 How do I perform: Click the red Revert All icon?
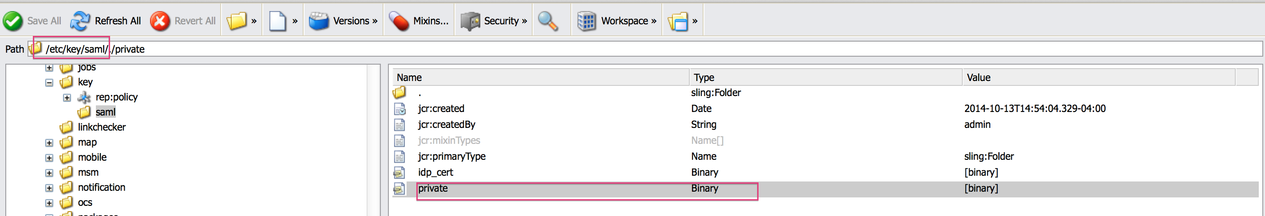tap(160, 21)
